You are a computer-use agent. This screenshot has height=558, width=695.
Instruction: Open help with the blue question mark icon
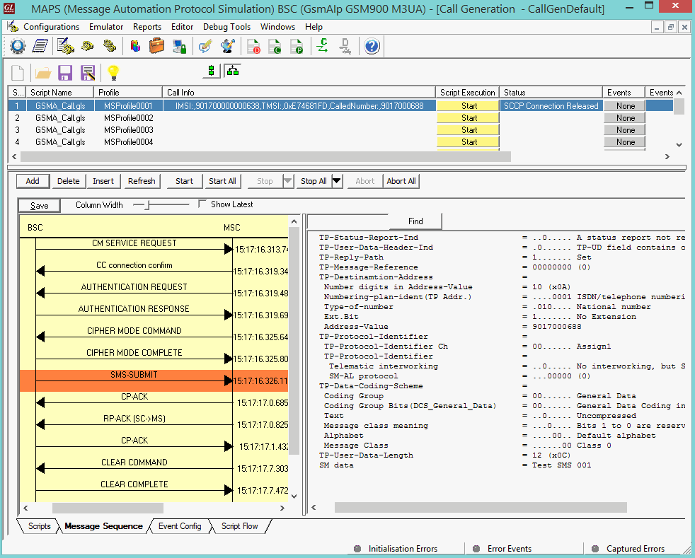point(372,46)
